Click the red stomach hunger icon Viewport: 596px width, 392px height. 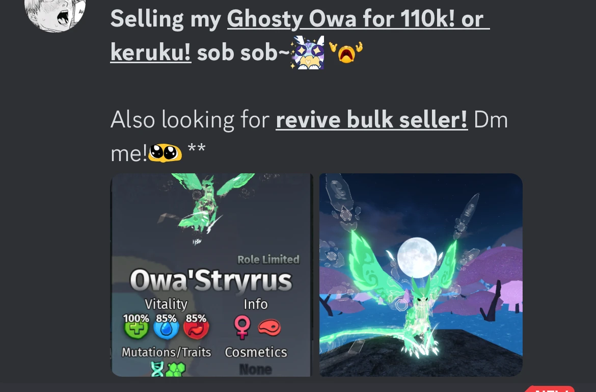196,327
